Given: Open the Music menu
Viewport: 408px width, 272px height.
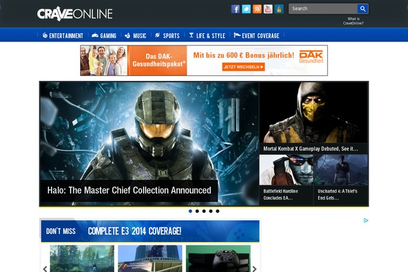Looking at the screenshot, I should [135, 35].
